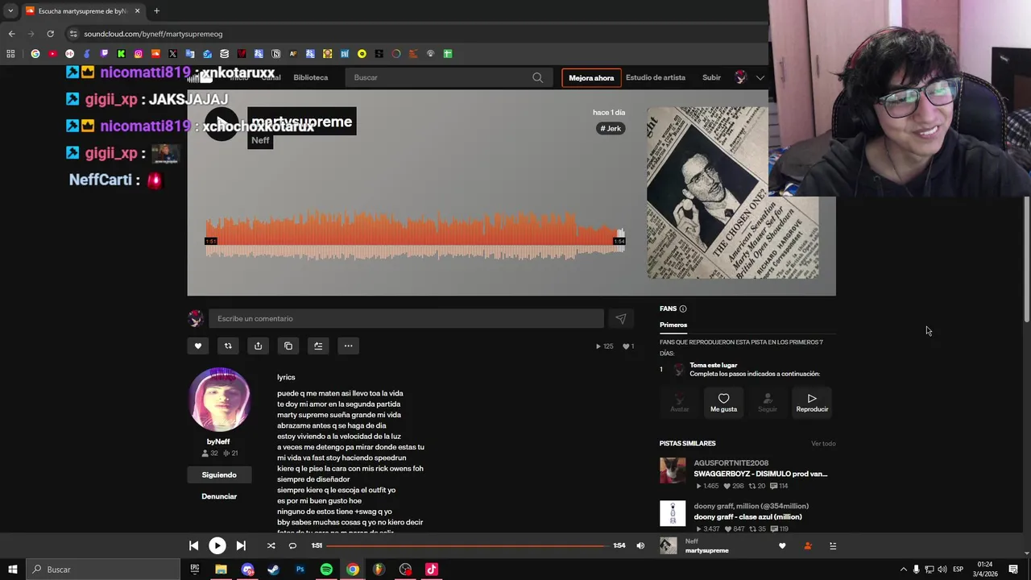This screenshot has width=1031, height=580.
Task: Seek within the orange waveform
Action: coord(415,235)
